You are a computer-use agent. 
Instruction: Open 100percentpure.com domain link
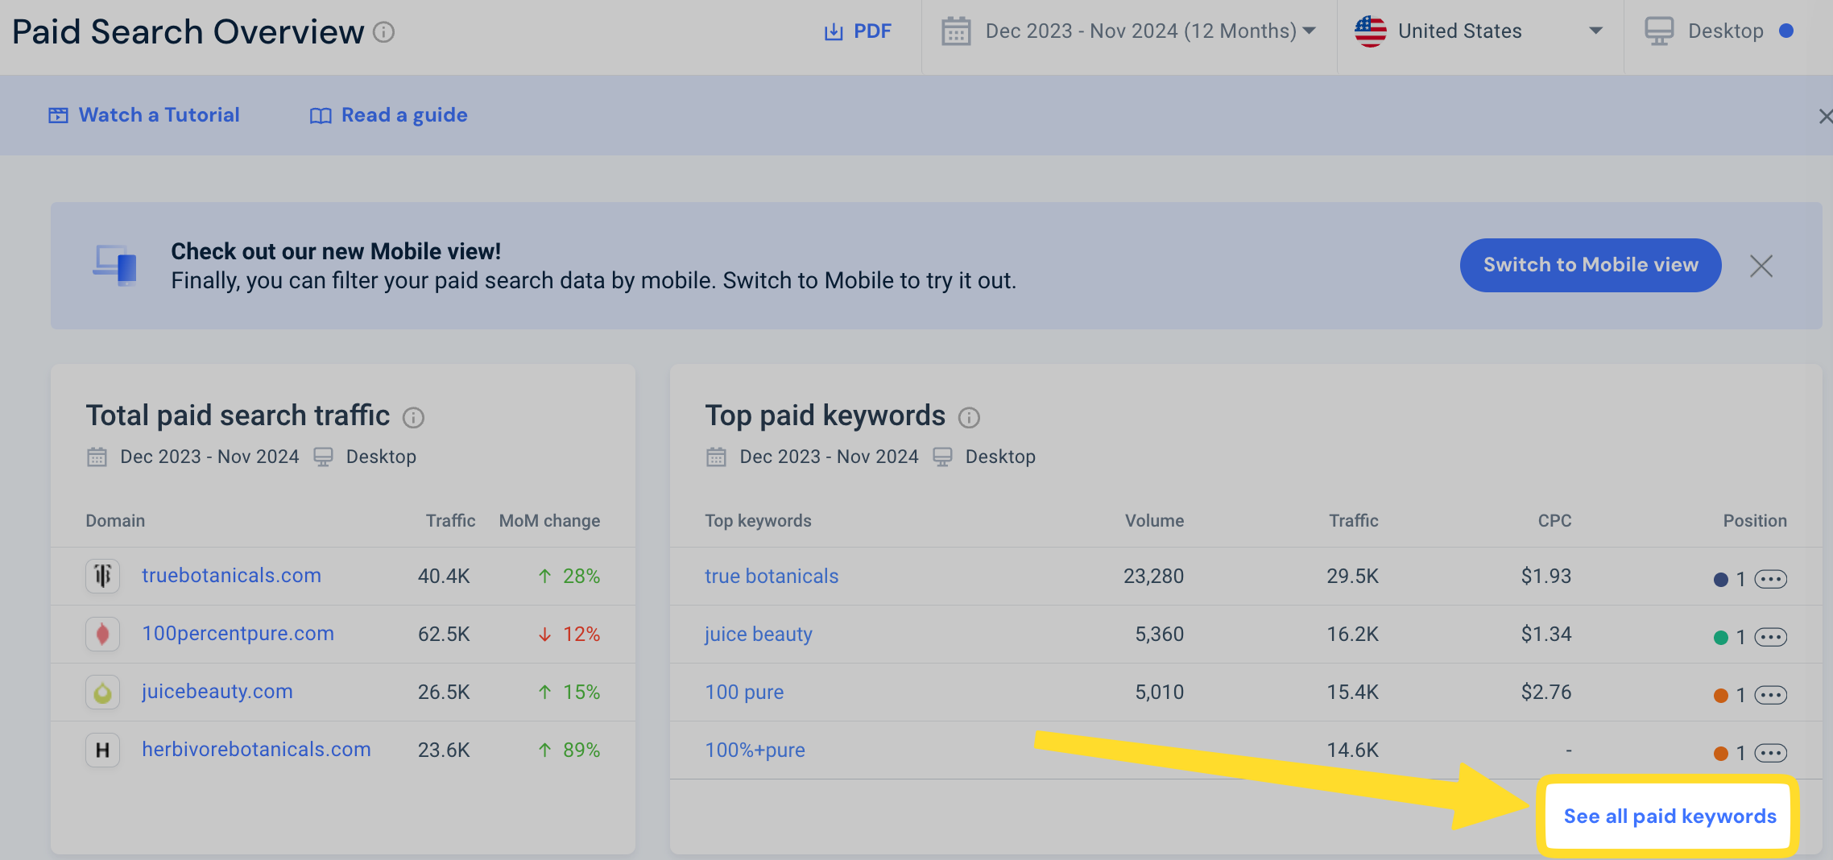[238, 634]
